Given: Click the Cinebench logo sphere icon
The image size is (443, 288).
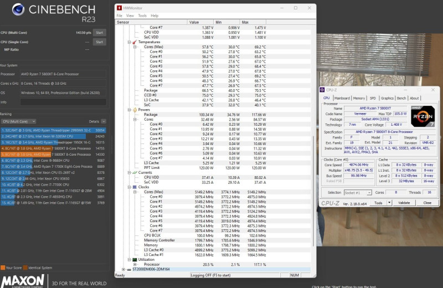Looking at the screenshot, I should [18, 9].
